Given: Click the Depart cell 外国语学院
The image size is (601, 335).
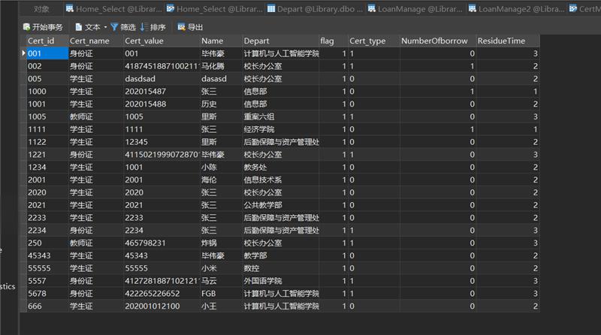Looking at the screenshot, I should [x=280, y=281].
